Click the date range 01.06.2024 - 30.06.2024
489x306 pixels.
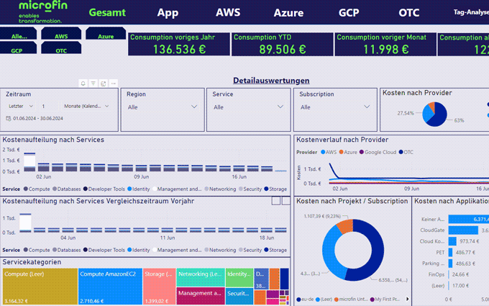pos(38,118)
